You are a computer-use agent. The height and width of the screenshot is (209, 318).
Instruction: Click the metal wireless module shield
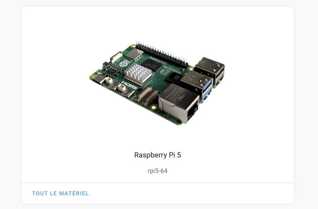coord(134,54)
